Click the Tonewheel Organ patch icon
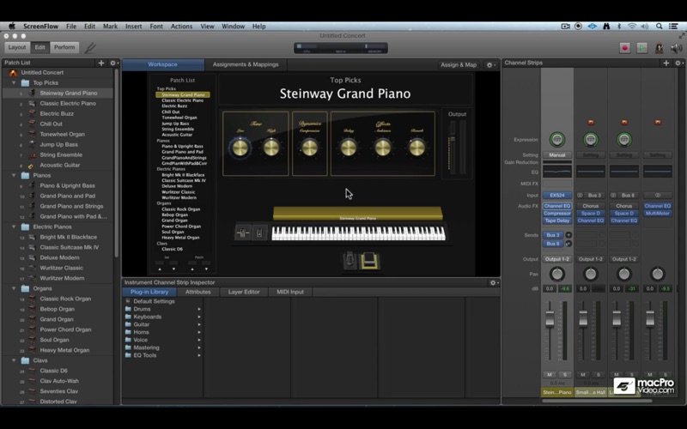 tap(32, 135)
